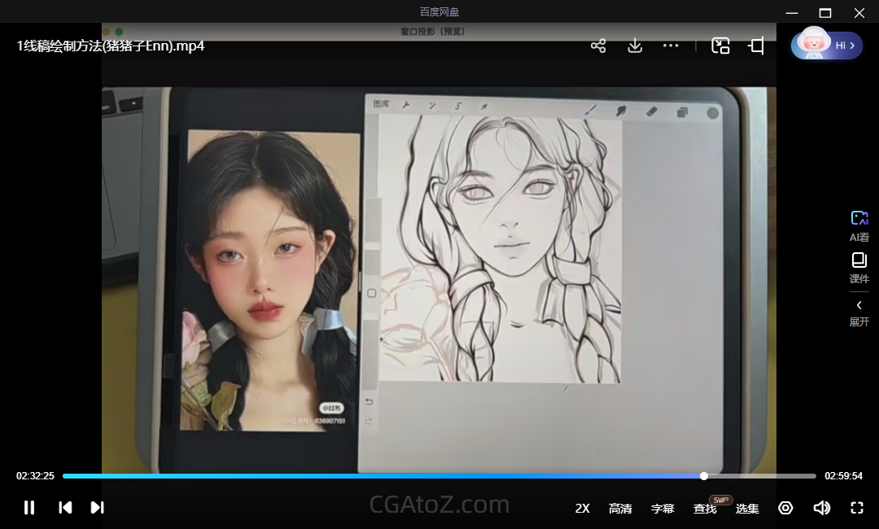Click the 查找 search button
The height and width of the screenshot is (529, 879).
[705, 509]
